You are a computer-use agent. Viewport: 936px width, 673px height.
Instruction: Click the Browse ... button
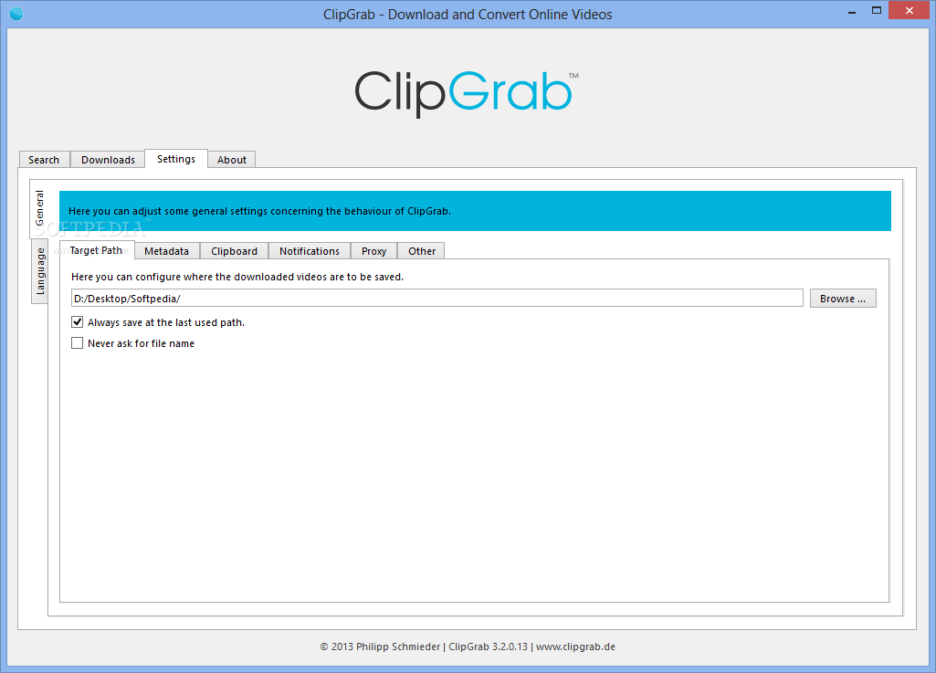click(x=843, y=298)
